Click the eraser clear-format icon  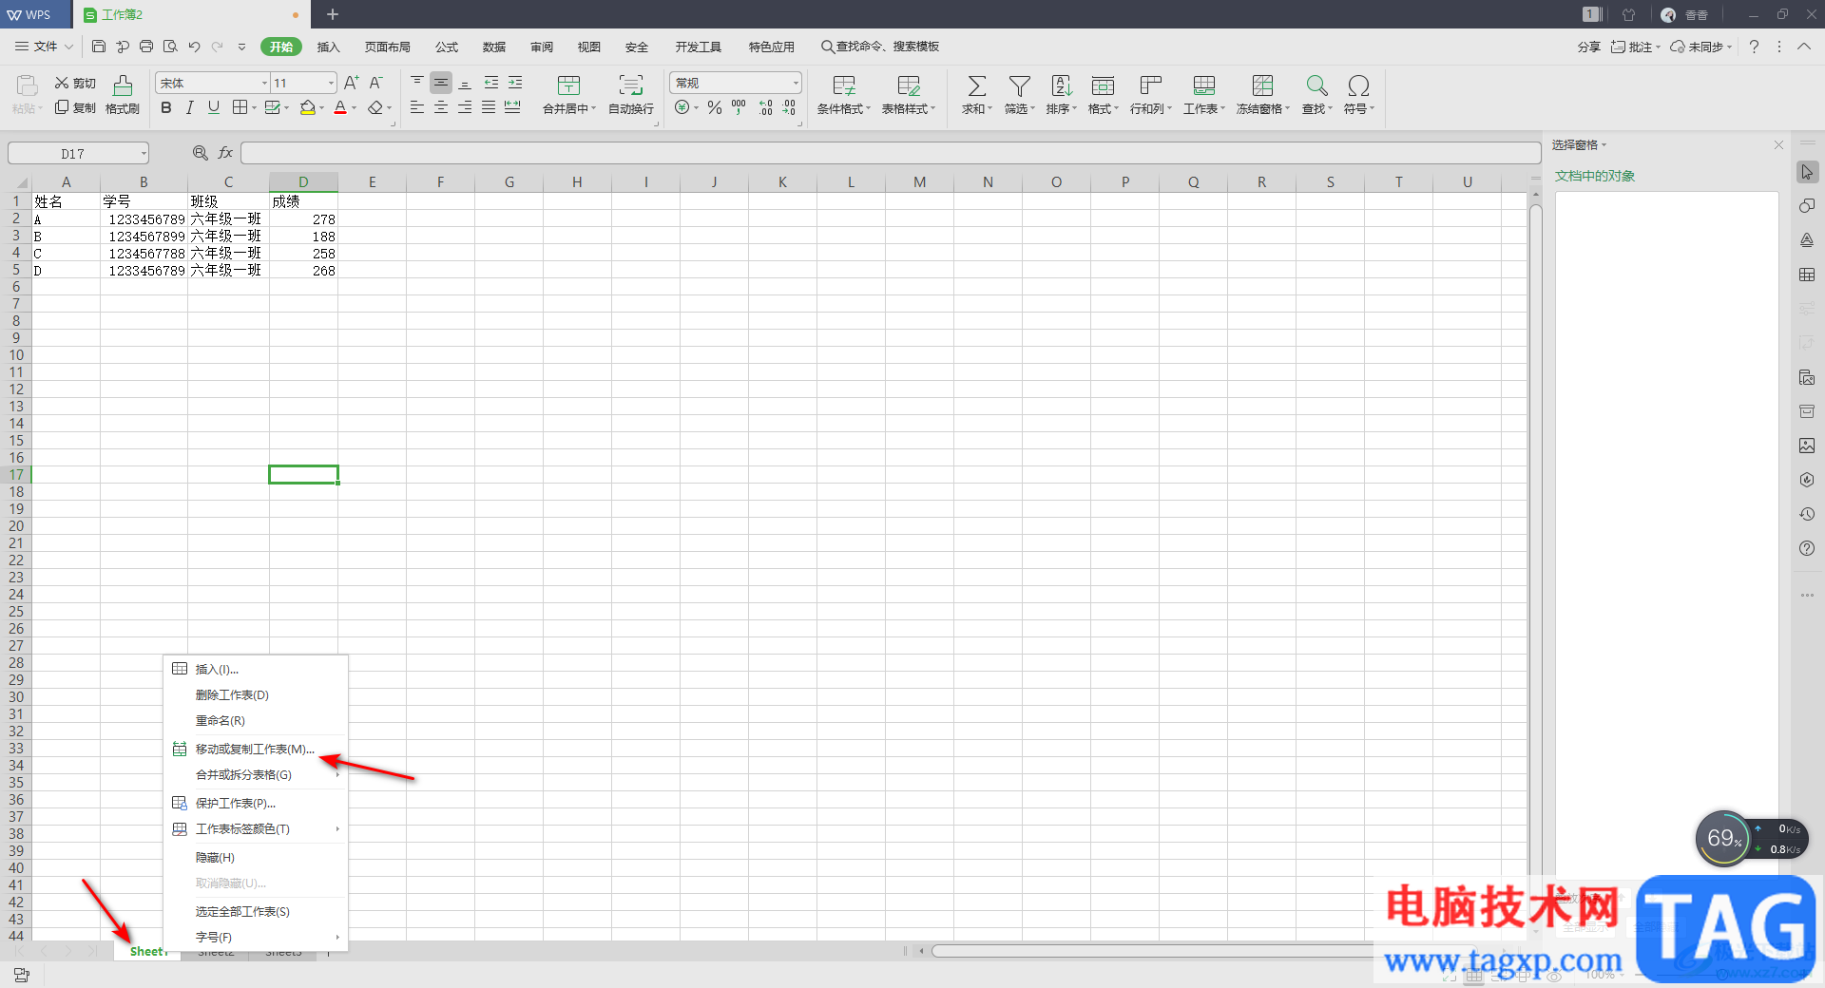[x=375, y=108]
